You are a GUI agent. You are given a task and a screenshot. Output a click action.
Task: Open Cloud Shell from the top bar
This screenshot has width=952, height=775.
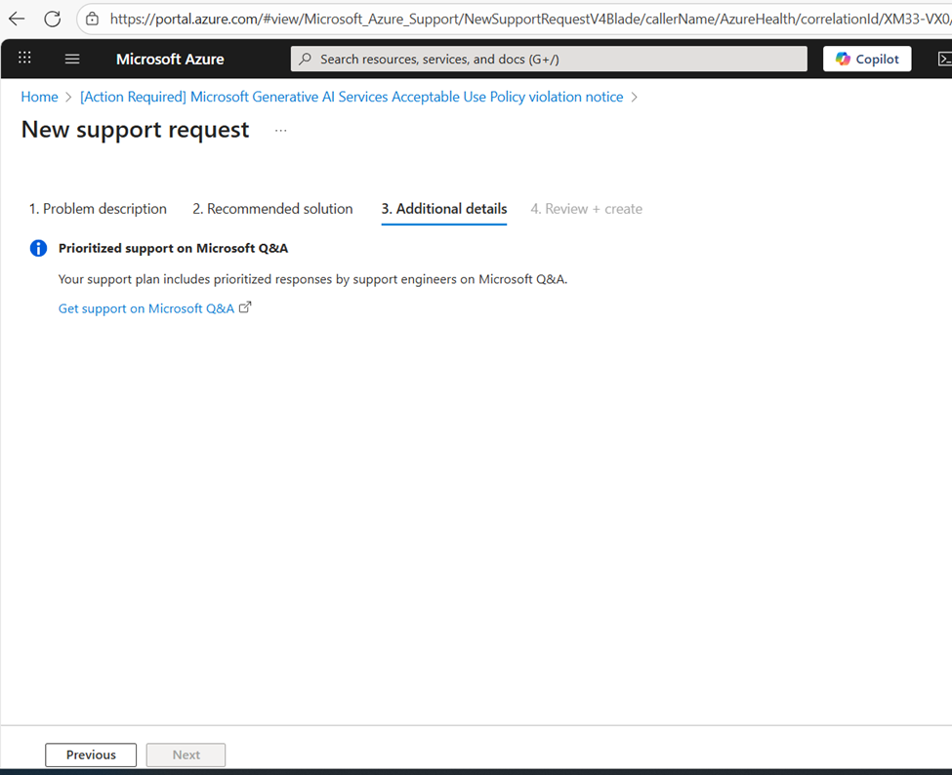tap(944, 59)
